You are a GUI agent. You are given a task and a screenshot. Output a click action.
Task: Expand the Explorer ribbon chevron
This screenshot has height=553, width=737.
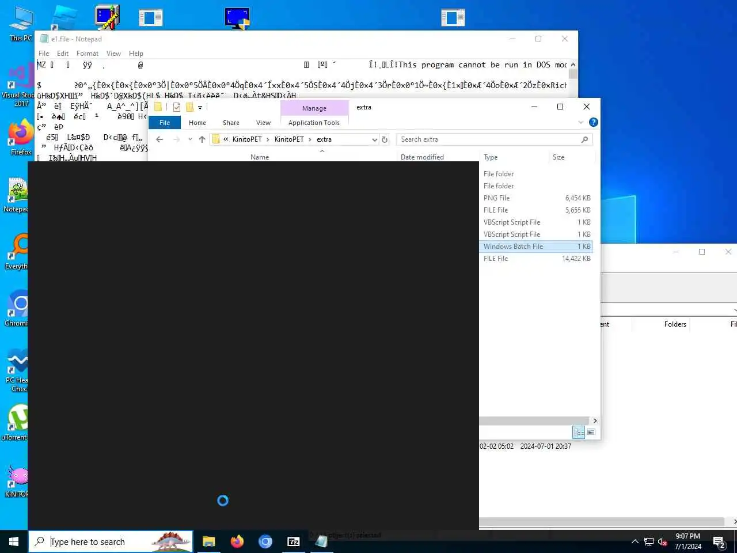point(580,122)
